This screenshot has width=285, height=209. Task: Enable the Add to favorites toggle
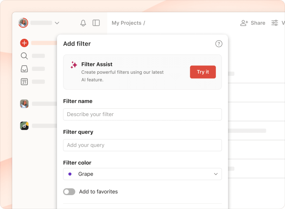(69, 192)
